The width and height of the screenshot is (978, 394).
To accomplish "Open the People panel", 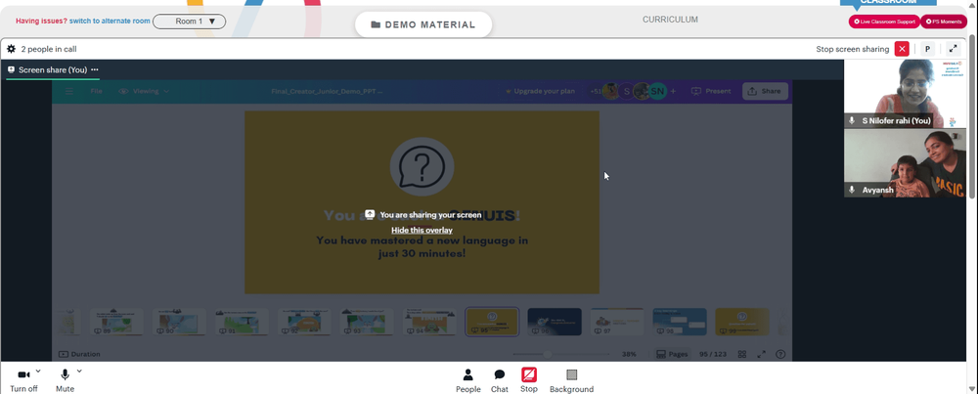I will tap(467, 380).
